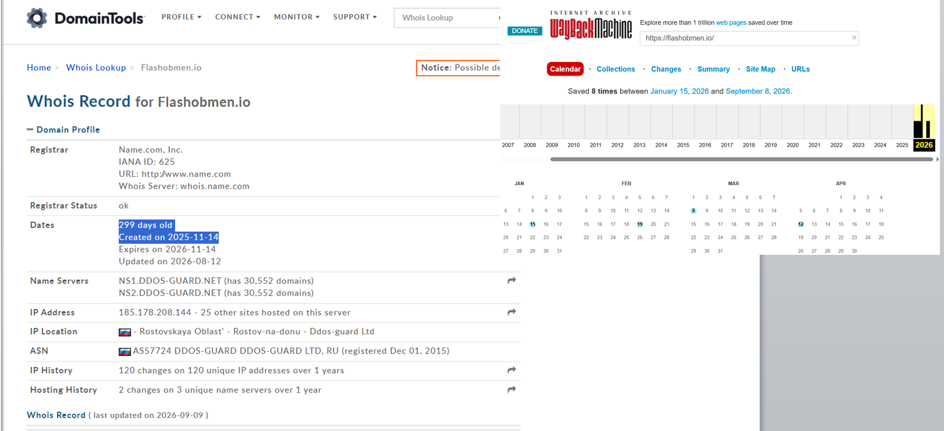Click the Wayback timeline horizontal scrollbar
The width and height of the screenshot is (944, 431).
(x=741, y=159)
